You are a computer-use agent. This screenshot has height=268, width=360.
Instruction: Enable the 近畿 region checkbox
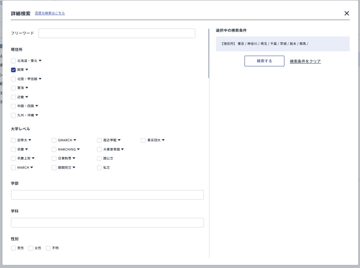tap(14, 97)
